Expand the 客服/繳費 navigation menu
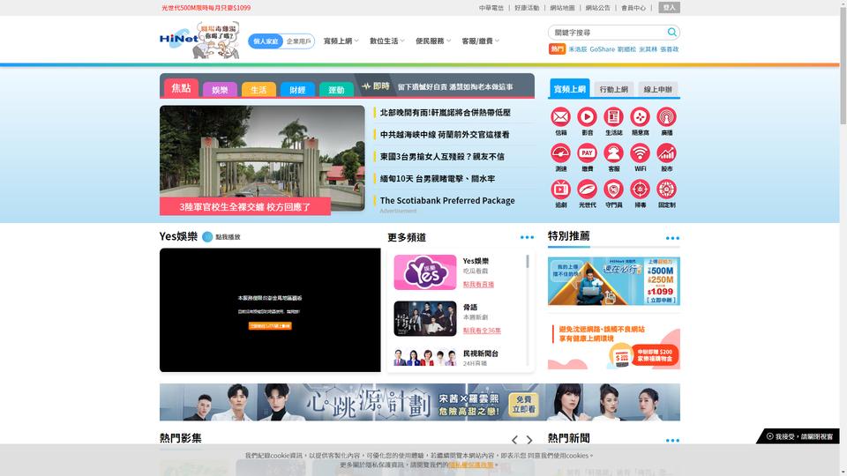This screenshot has height=476, width=847. 480,41
